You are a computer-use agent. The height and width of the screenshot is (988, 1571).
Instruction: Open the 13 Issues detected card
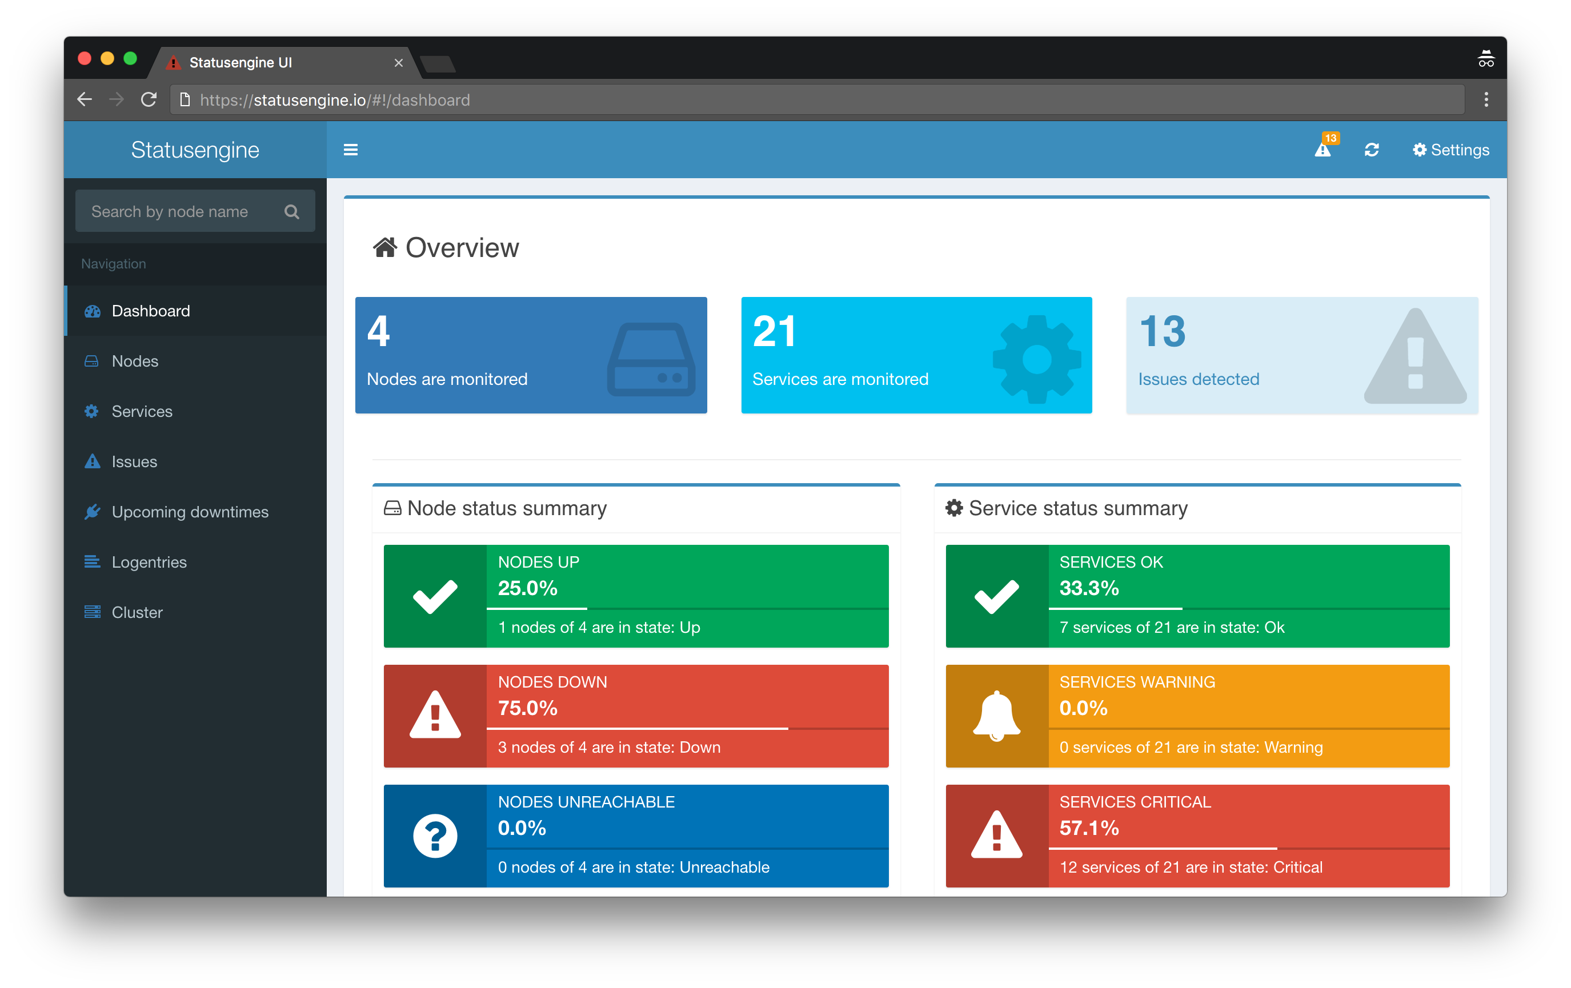click(1302, 355)
